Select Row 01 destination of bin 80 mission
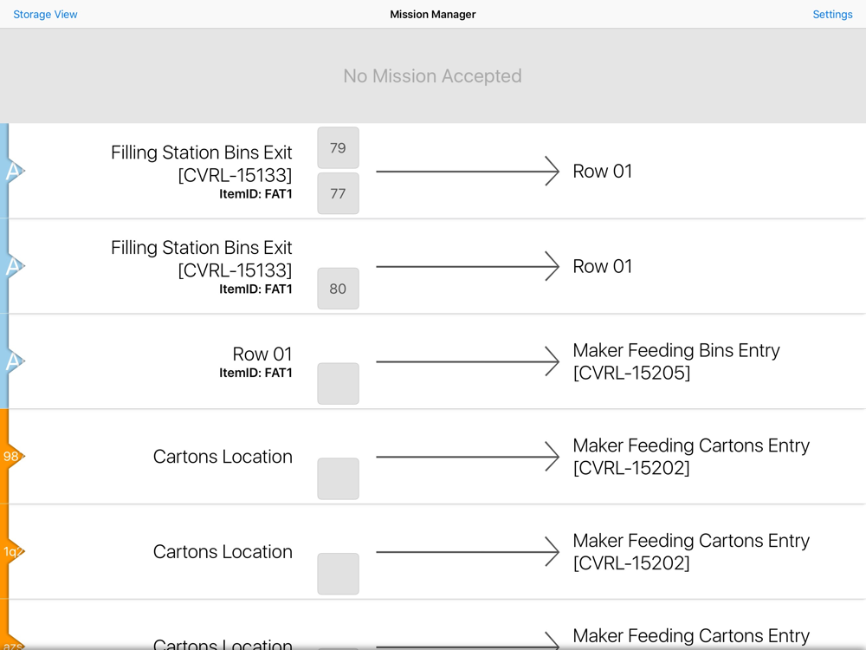Viewport: 866px width, 650px height. (x=603, y=267)
